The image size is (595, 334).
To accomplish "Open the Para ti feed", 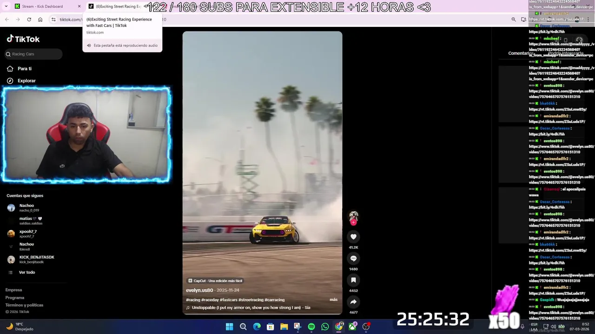I will click(x=25, y=69).
